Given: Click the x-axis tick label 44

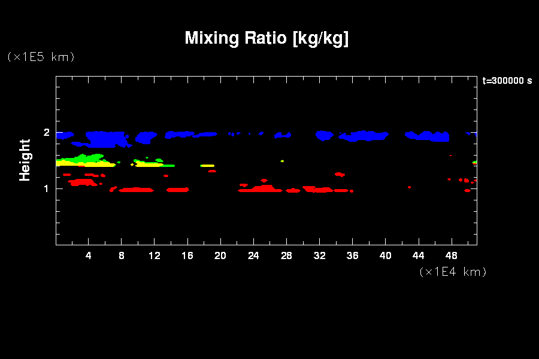Looking at the screenshot, I should point(418,255).
